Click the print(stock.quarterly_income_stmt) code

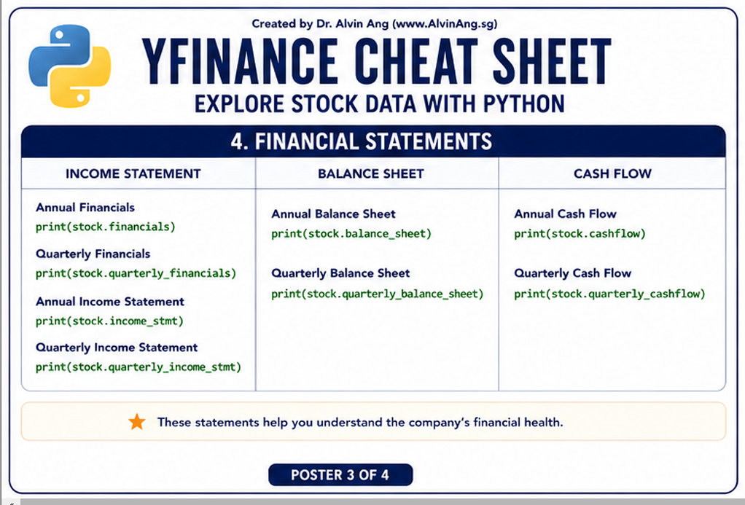click(x=139, y=367)
